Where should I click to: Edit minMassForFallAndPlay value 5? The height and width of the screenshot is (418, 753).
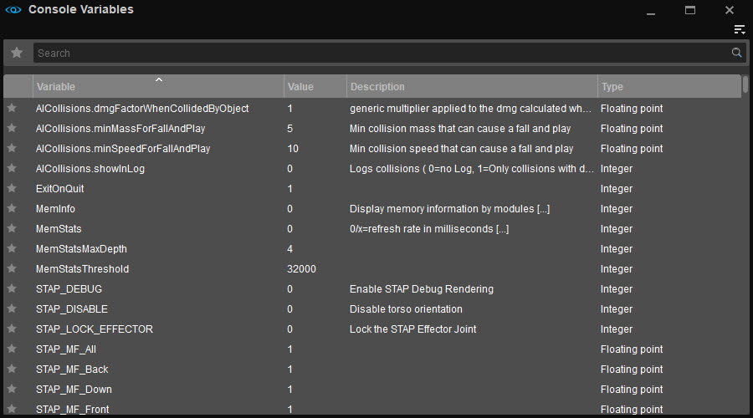[x=290, y=129]
